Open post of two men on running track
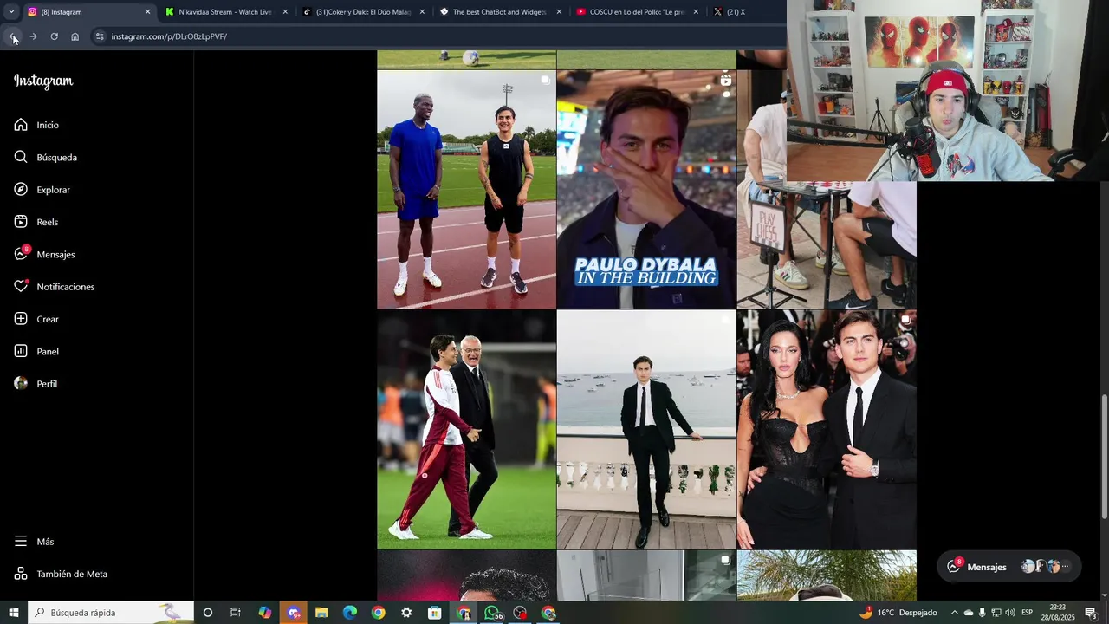1109x624 pixels. click(466, 189)
